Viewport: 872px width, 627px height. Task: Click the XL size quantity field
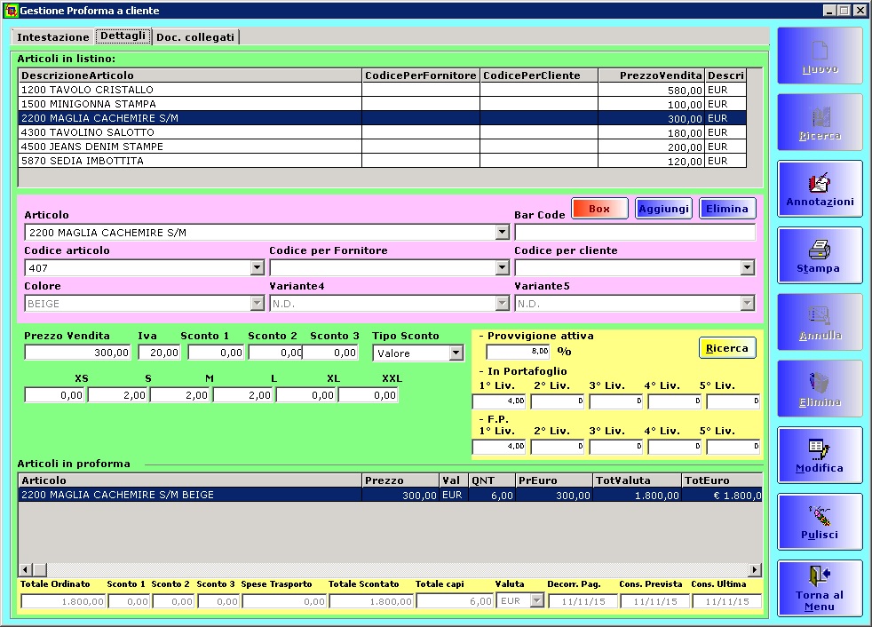(305, 395)
